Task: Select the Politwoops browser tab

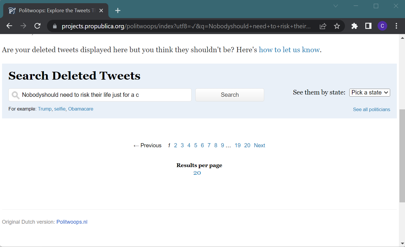Action: pos(56,11)
